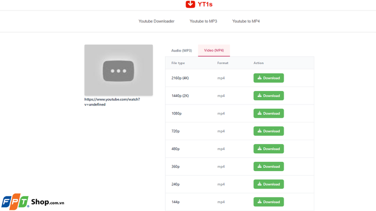The height and width of the screenshot is (211, 376).
Task: Select the 360p file type label
Action: (x=175, y=166)
